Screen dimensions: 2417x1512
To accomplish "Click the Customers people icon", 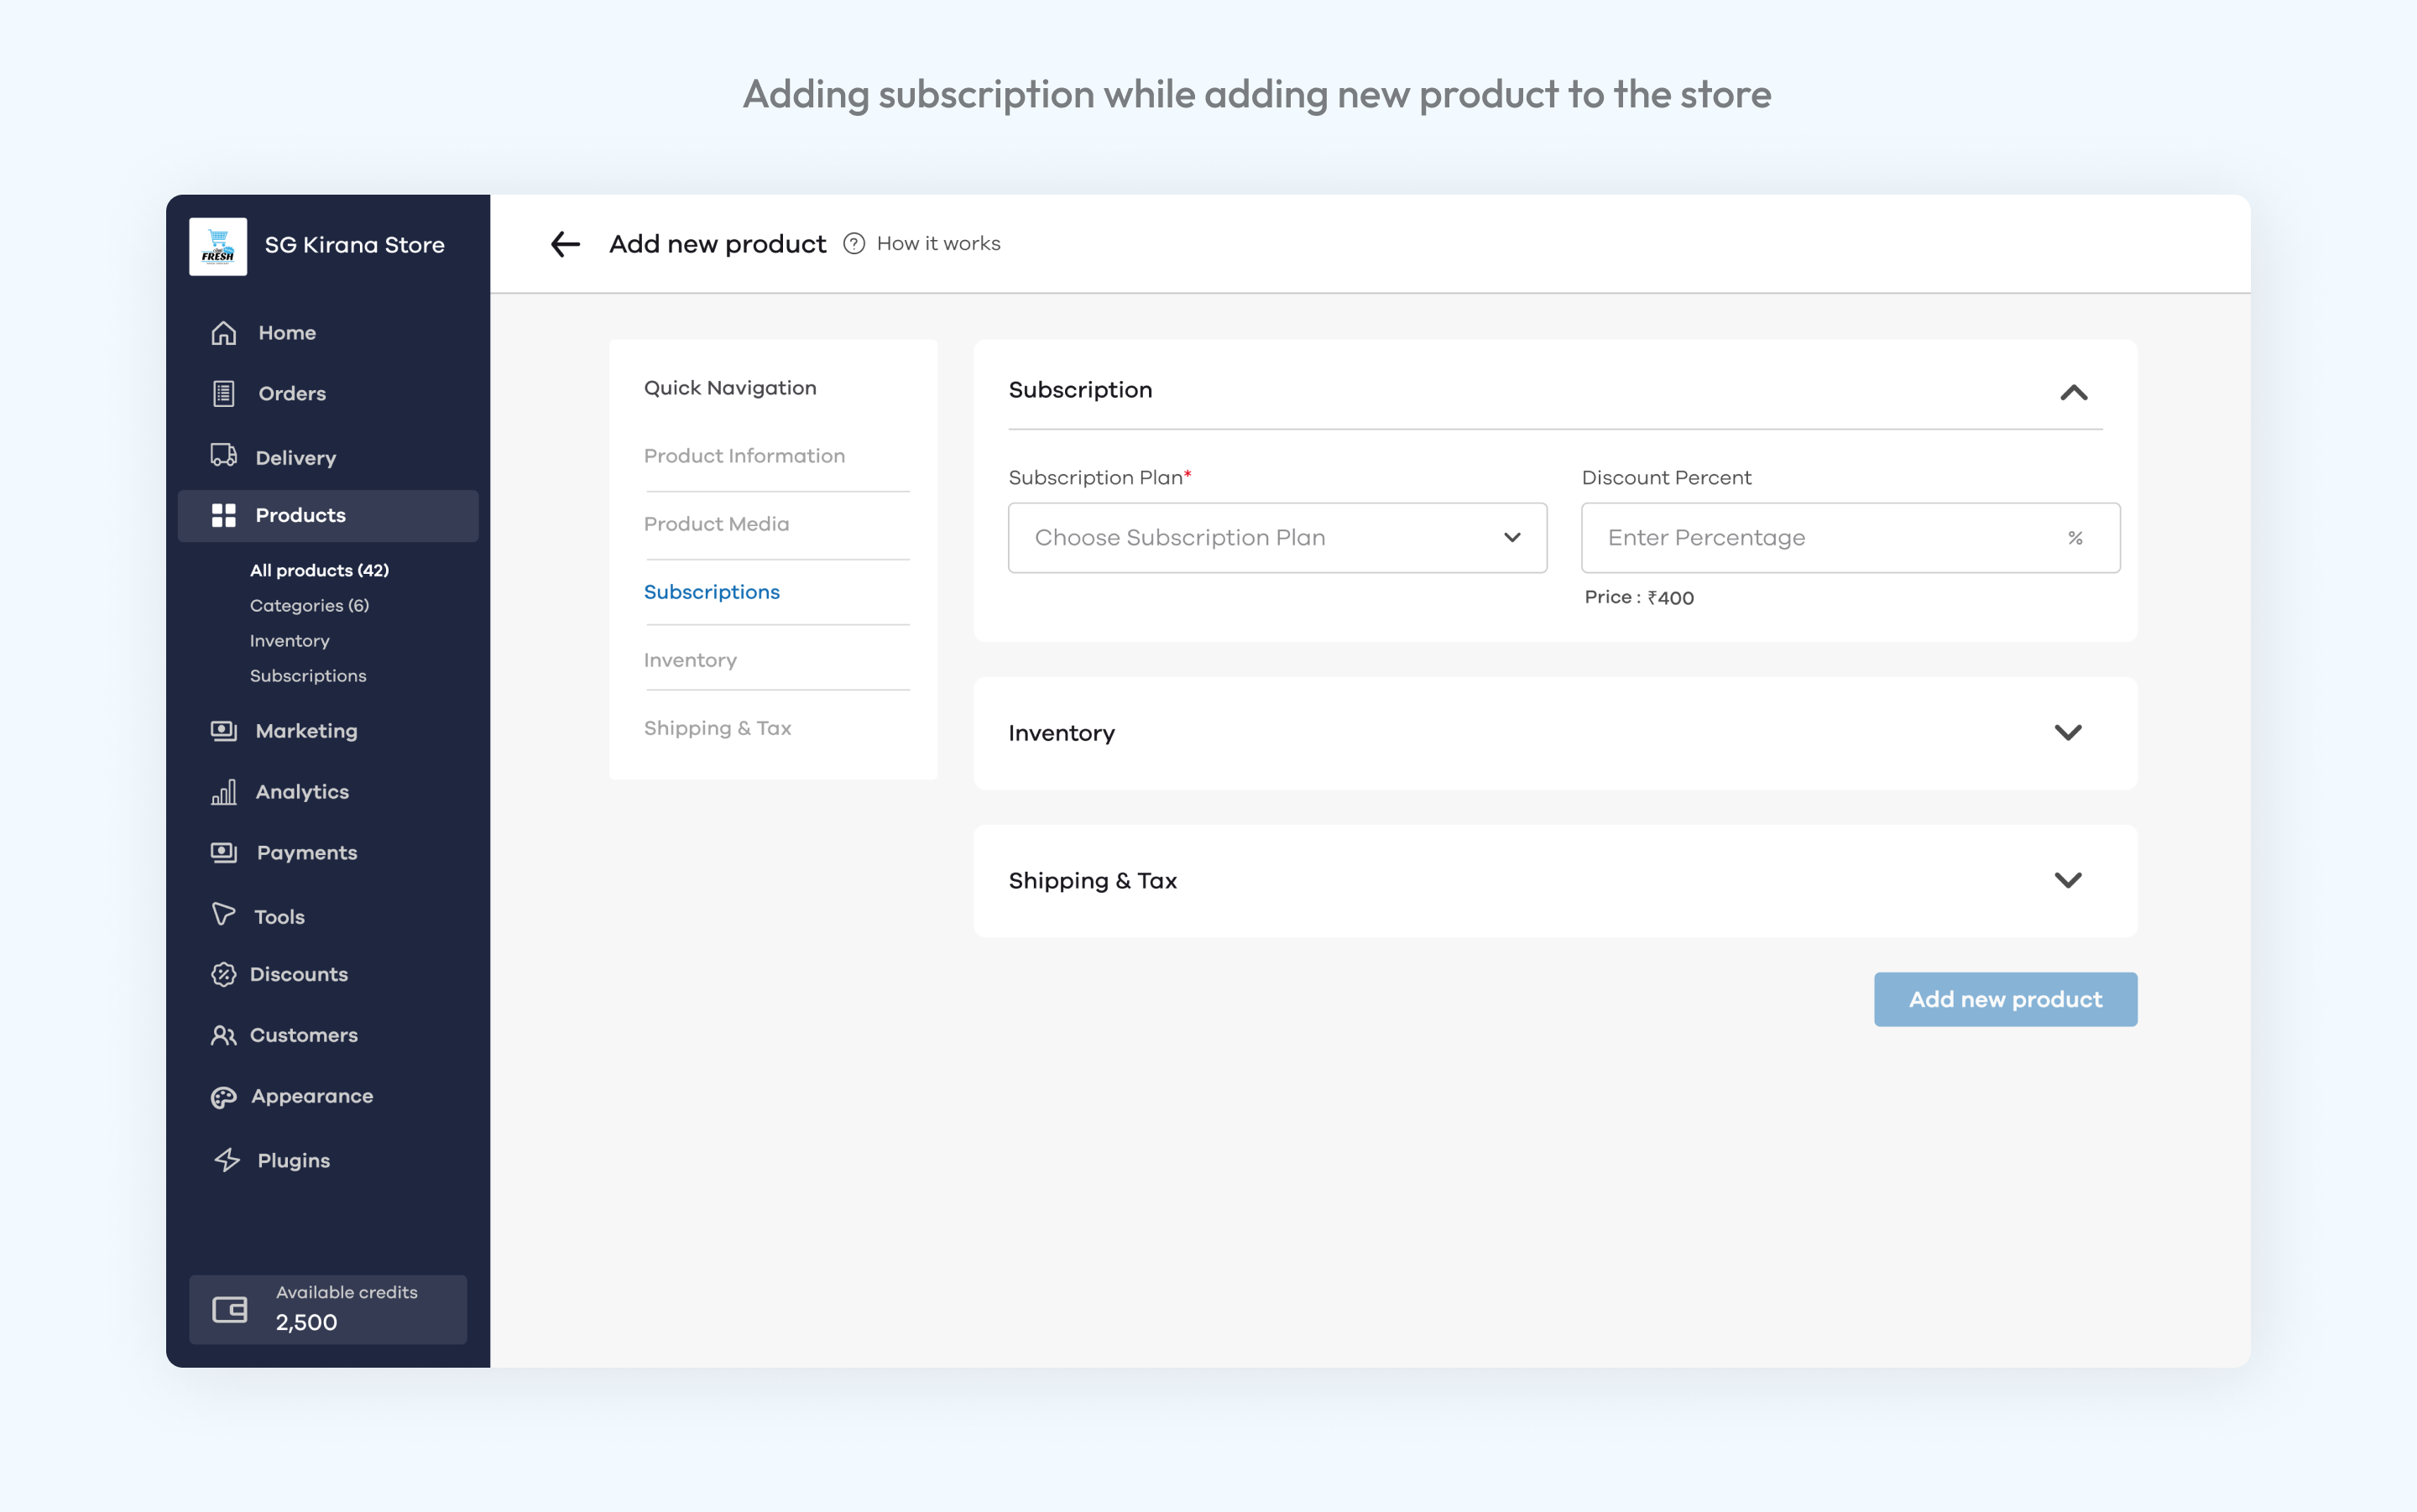I will coord(224,1036).
